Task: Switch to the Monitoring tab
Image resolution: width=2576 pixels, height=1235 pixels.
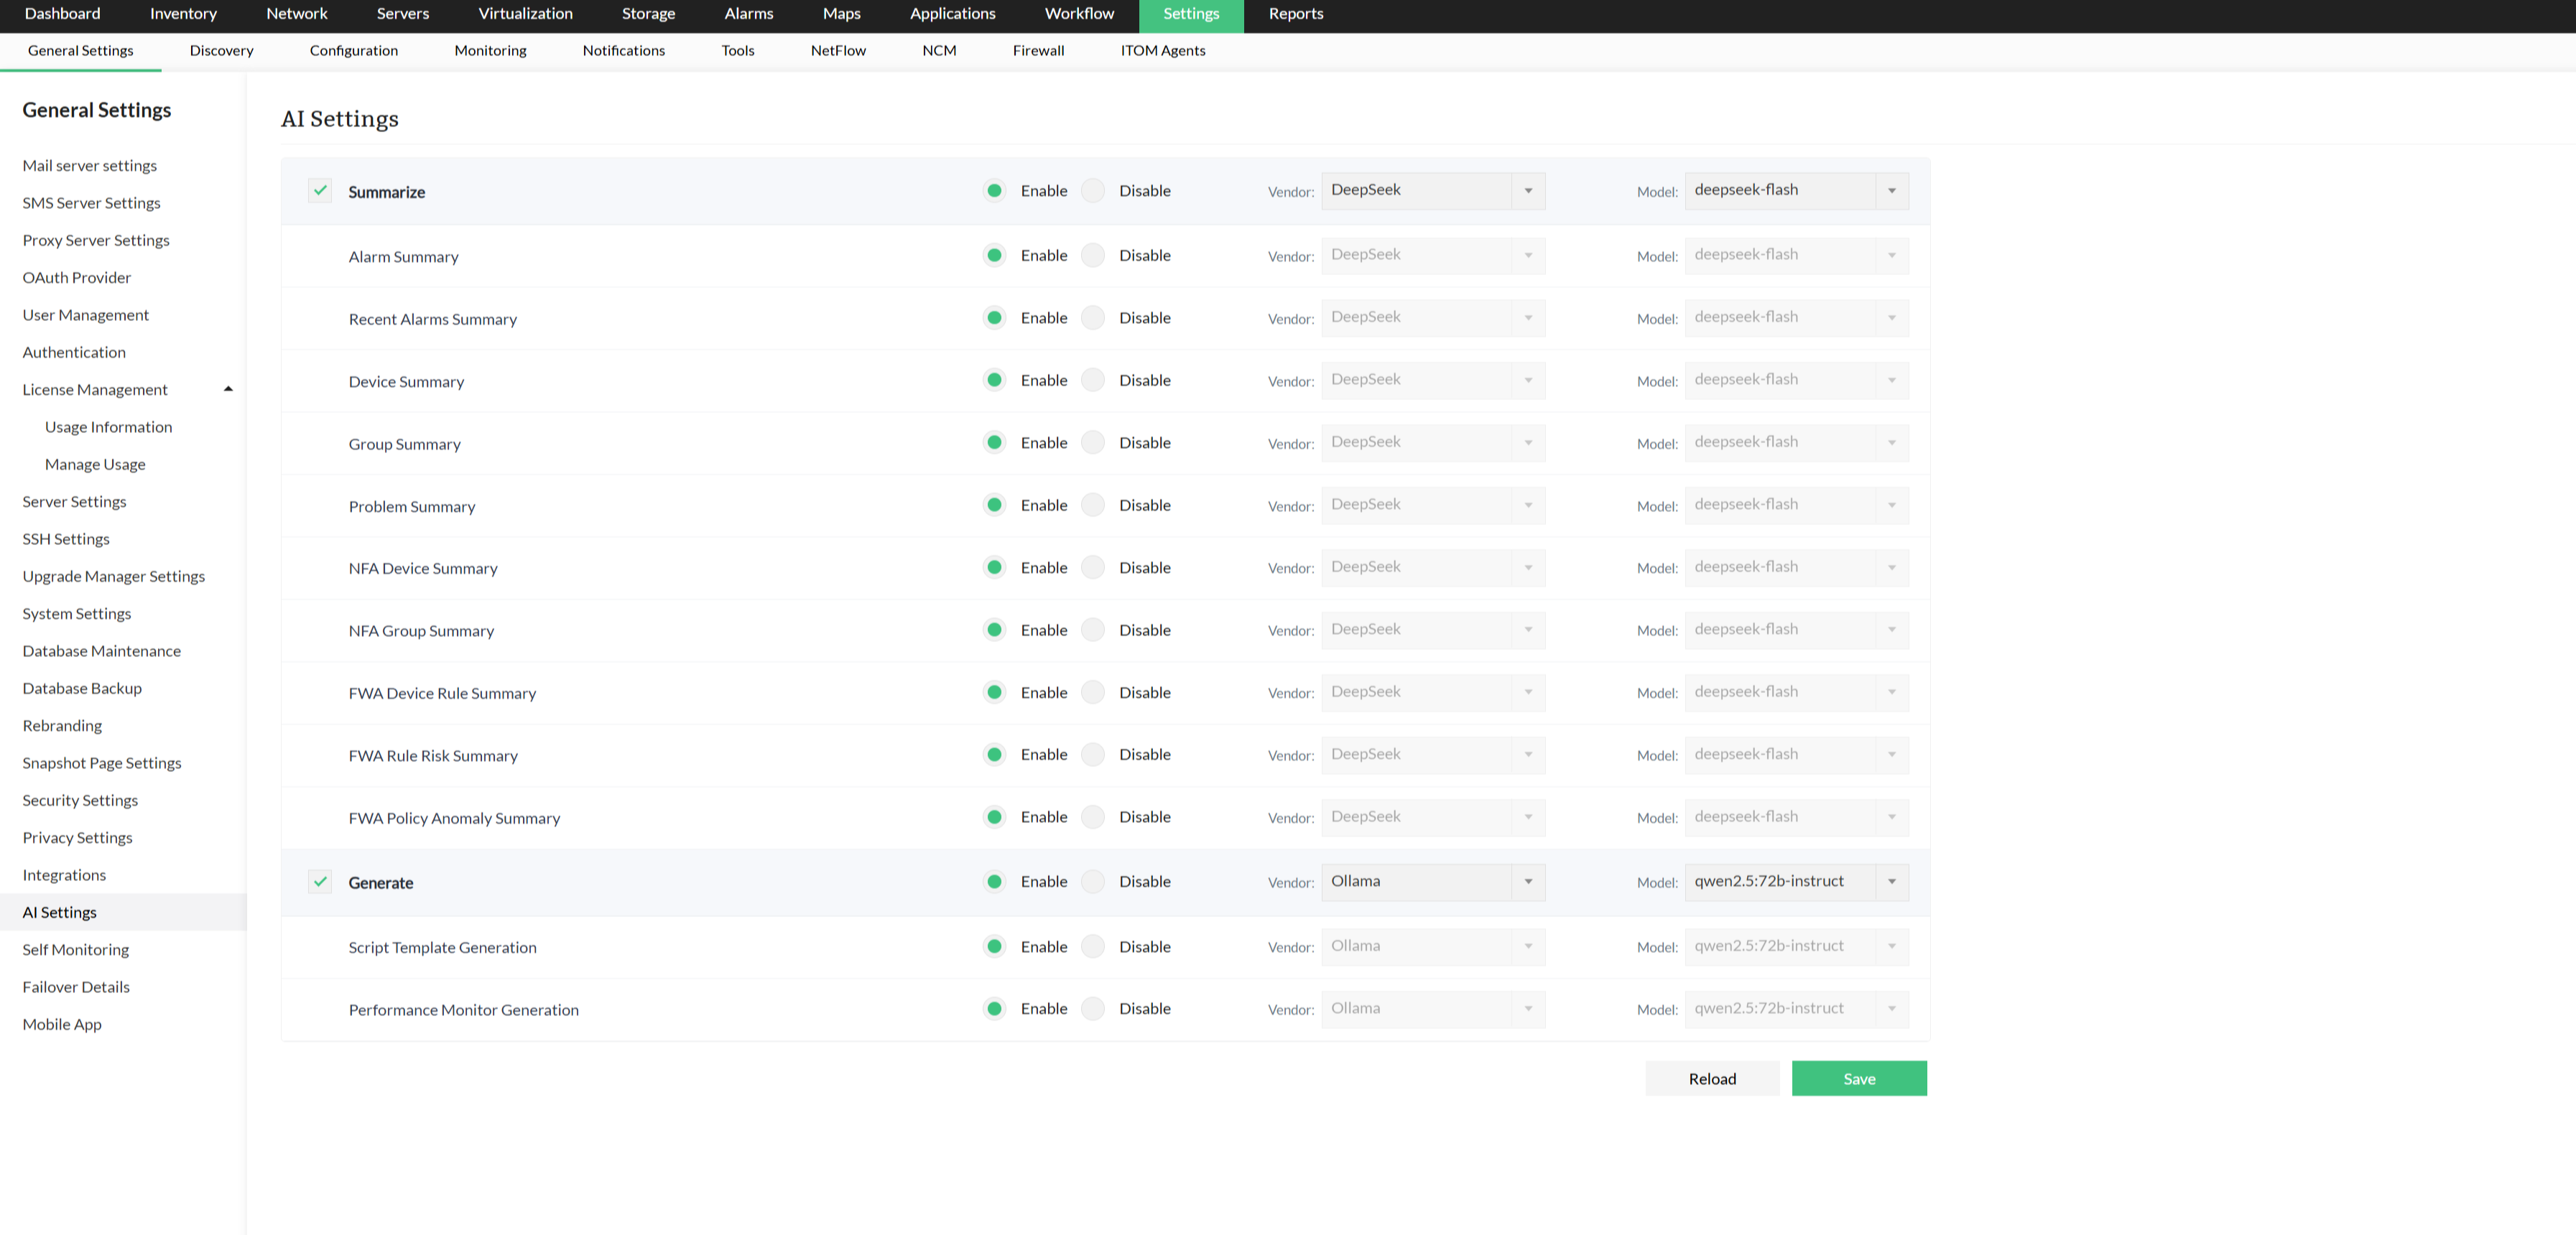Action: pos(490,50)
